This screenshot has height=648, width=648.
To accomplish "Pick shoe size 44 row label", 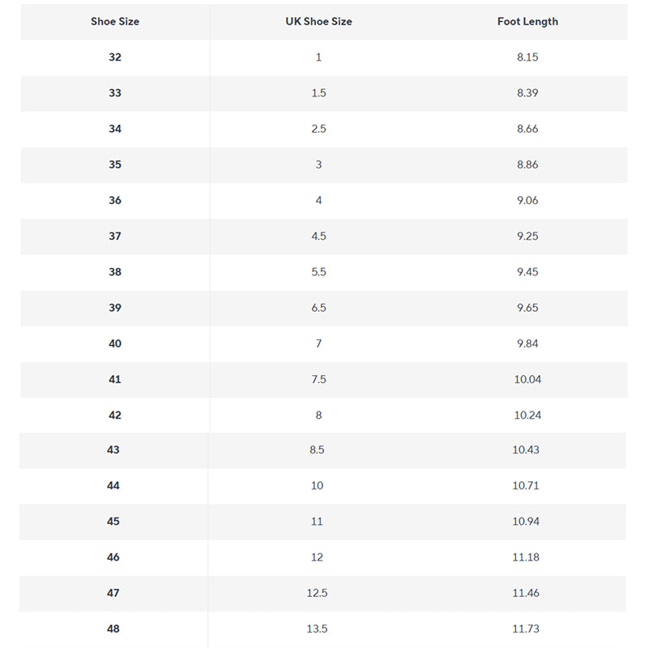I will 113,486.
